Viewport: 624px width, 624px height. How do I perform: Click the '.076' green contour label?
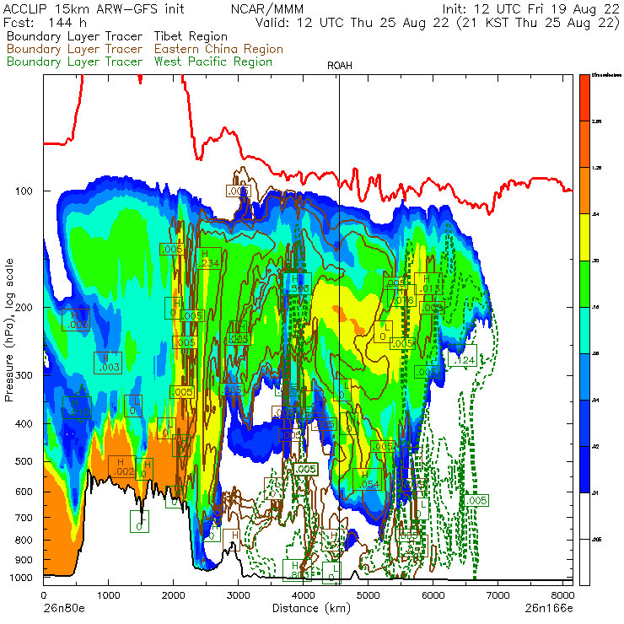[x=401, y=297]
